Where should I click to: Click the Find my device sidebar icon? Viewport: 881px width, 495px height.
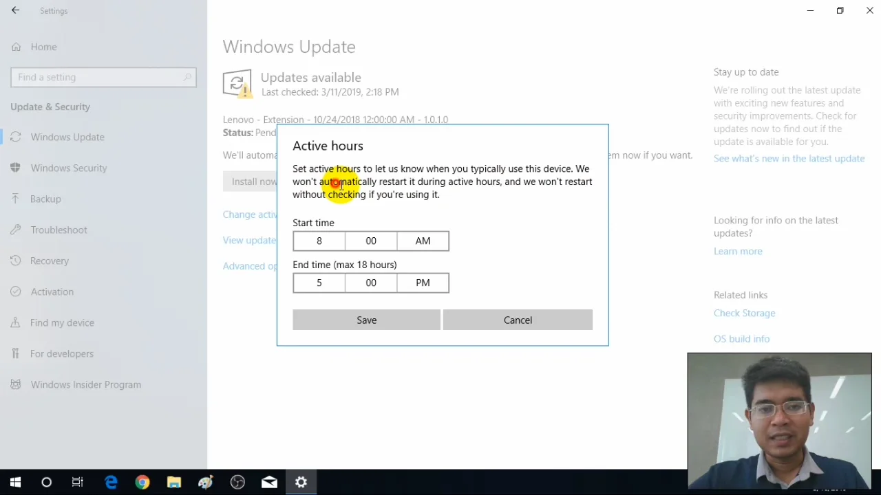coord(15,322)
